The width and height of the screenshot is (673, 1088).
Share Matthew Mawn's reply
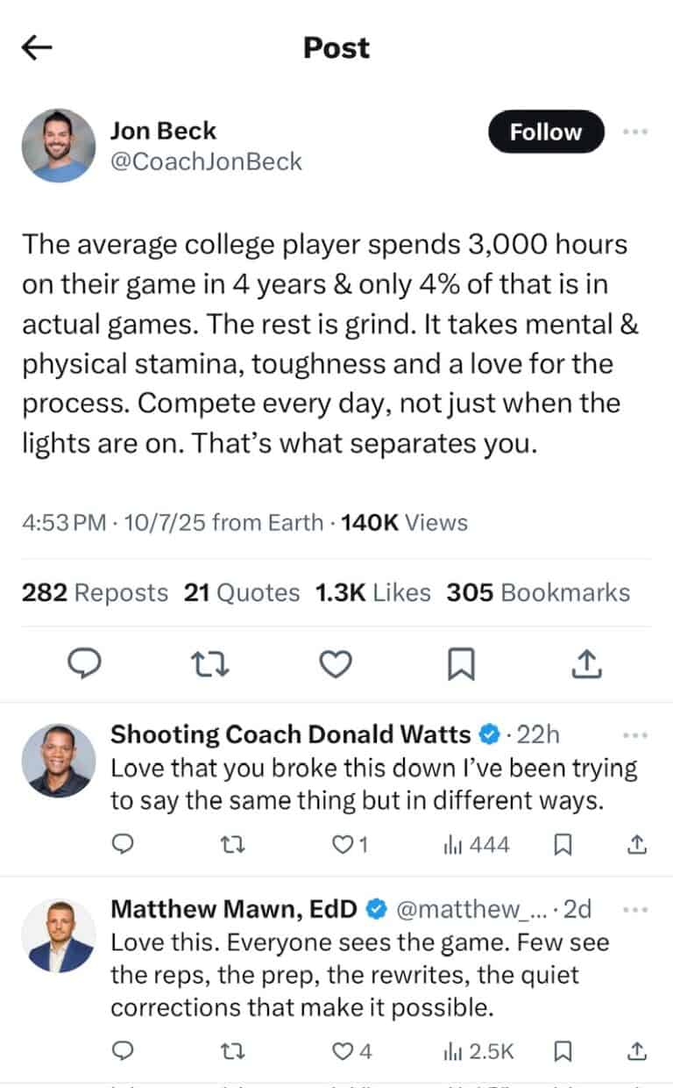[638, 1050]
